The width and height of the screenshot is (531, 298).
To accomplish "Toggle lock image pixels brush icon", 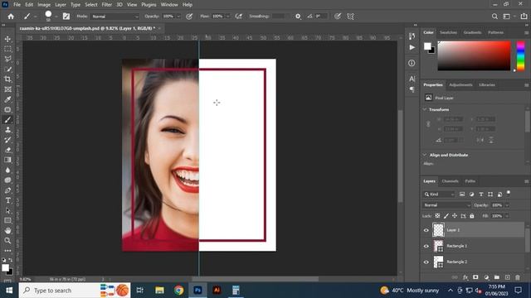I will tap(446, 216).
